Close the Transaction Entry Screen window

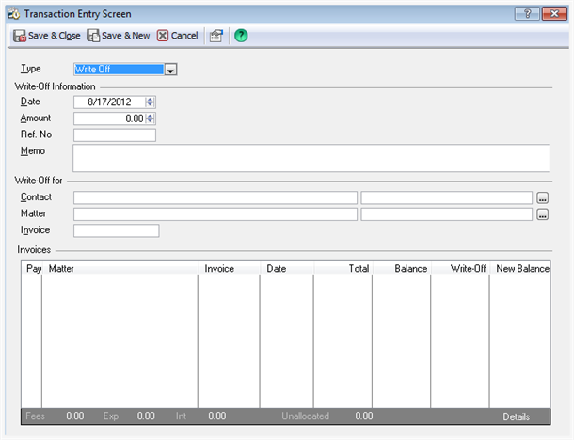[553, 13]
